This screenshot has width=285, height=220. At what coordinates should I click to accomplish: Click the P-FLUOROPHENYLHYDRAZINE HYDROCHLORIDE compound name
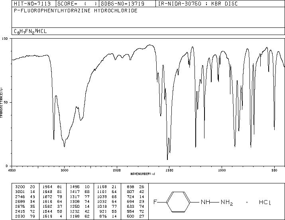[76, 11]
